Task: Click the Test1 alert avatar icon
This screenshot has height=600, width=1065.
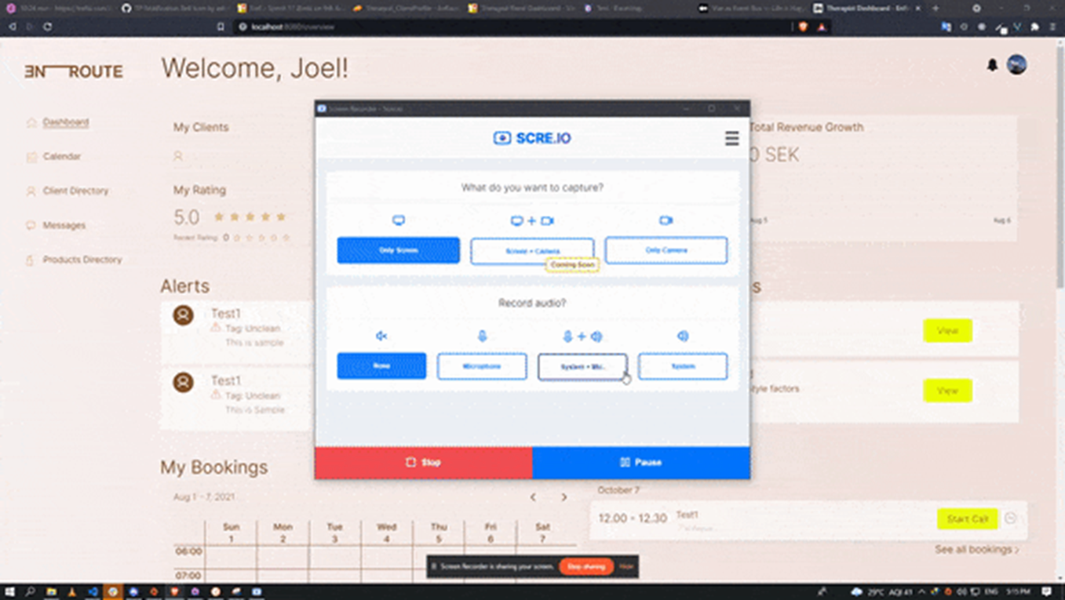Action: point(184,315)
